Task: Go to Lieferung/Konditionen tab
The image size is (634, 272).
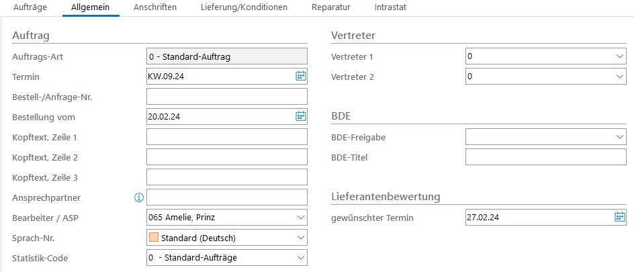Action: click(x=244, y=7)
